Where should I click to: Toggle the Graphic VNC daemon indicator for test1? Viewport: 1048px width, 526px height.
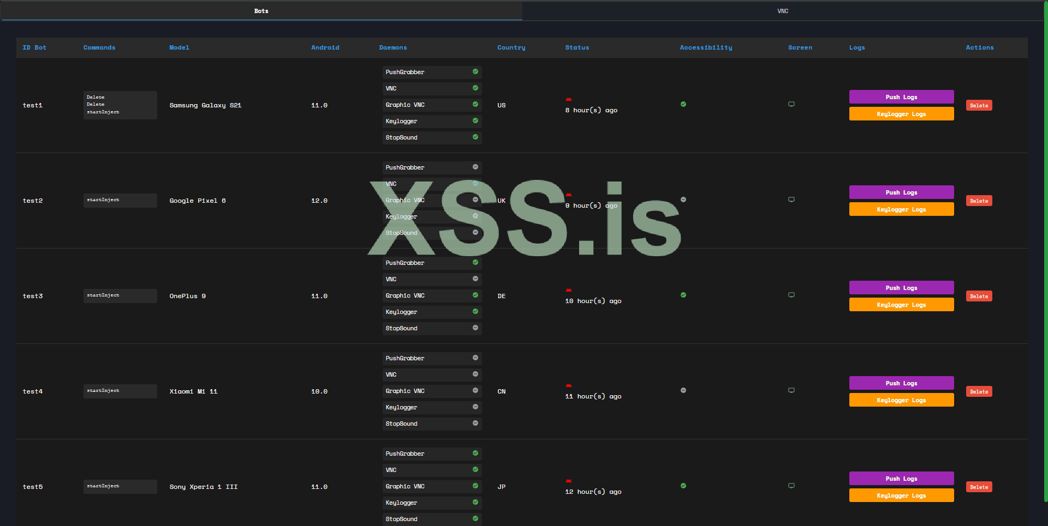click(x=475, y=104)
